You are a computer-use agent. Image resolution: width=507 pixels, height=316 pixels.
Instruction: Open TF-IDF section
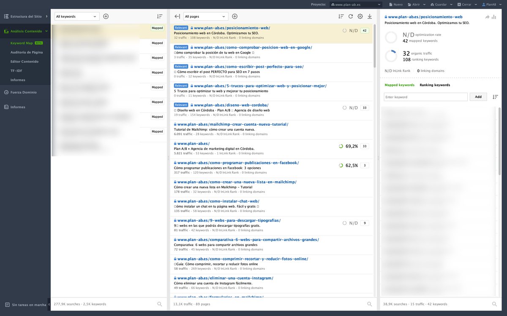(16, 71)
